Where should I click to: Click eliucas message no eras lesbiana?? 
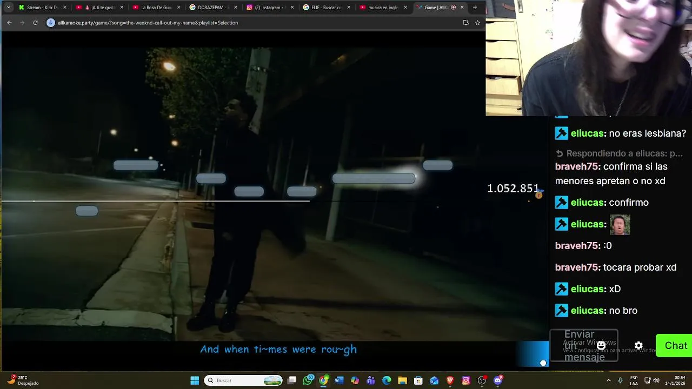[x=647, y=133]
